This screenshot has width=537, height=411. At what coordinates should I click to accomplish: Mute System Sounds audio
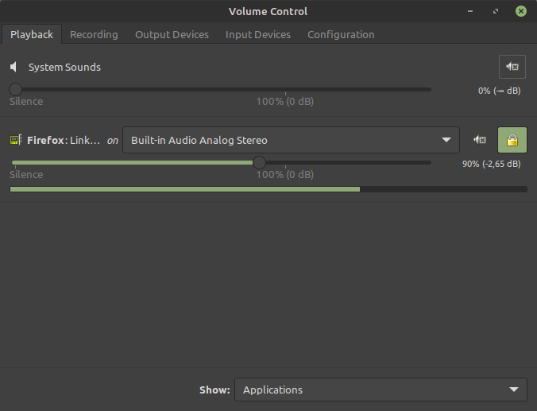(512, 67)
